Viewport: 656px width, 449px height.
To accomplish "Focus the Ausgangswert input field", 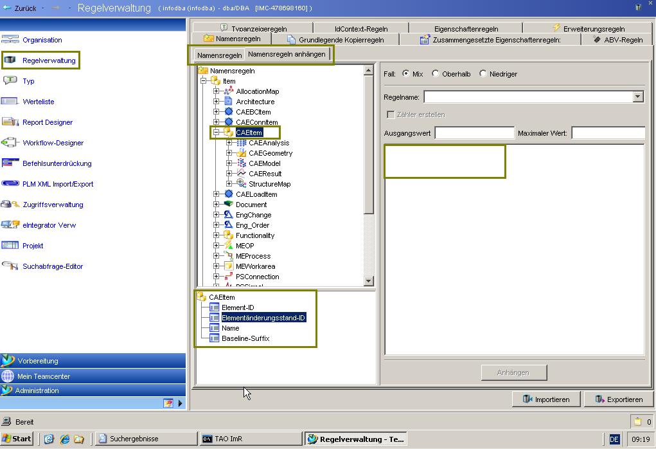I will tap(474, 133).
